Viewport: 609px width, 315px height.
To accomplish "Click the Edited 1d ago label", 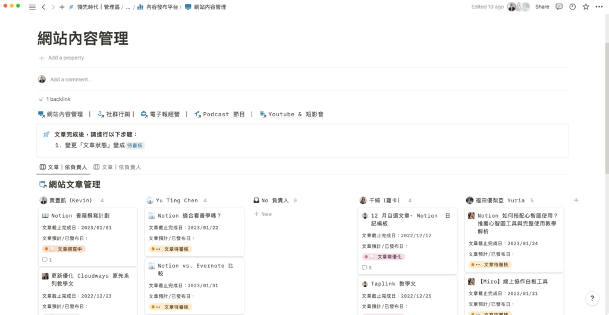I will coord(487,7).
